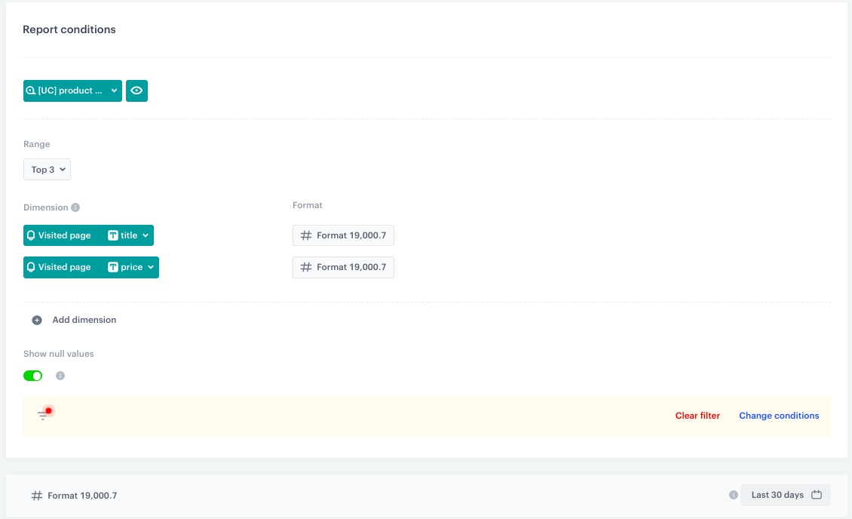
Task: Expand the price parameter chevron
Action: tap(151, 267)
